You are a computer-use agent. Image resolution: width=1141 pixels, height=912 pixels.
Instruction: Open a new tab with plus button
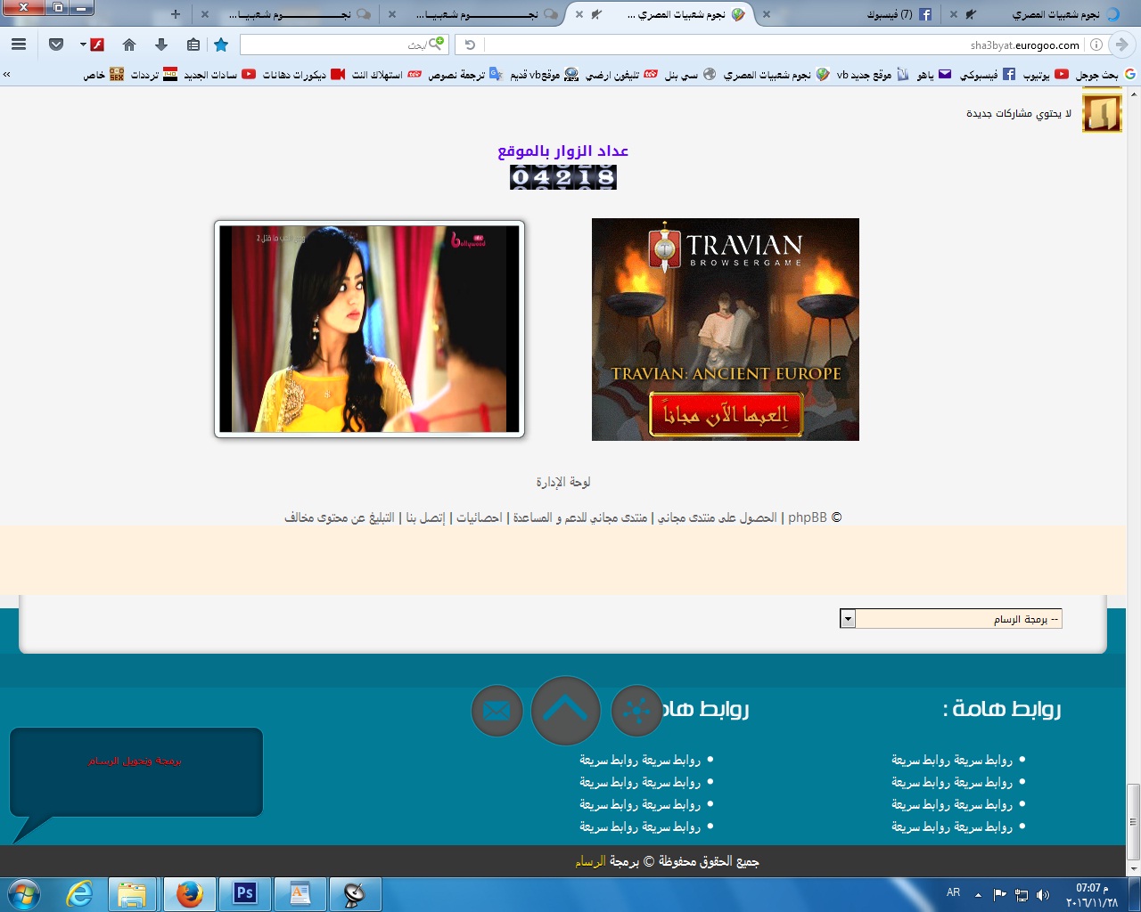pos(176,14)
